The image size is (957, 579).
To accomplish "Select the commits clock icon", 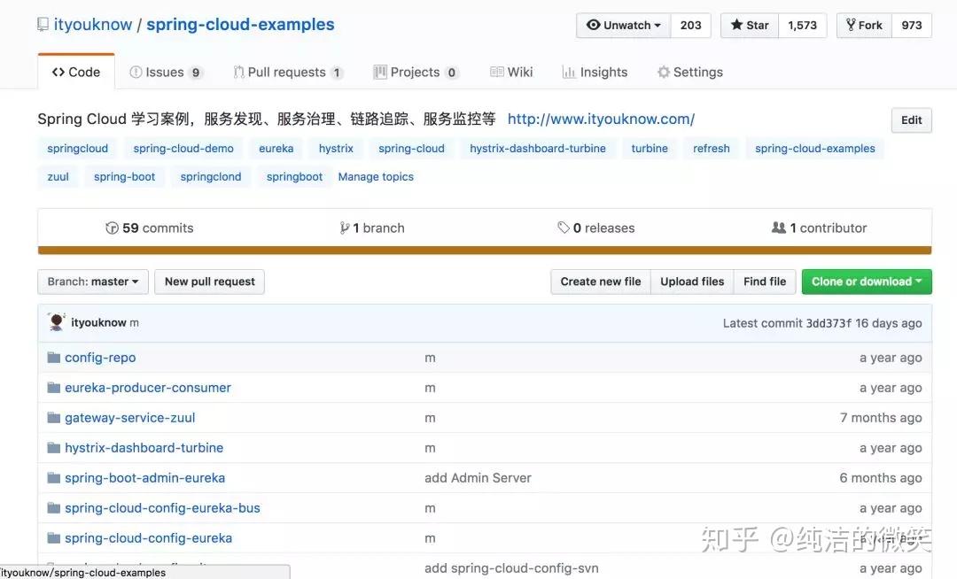I will pos(113,228).
